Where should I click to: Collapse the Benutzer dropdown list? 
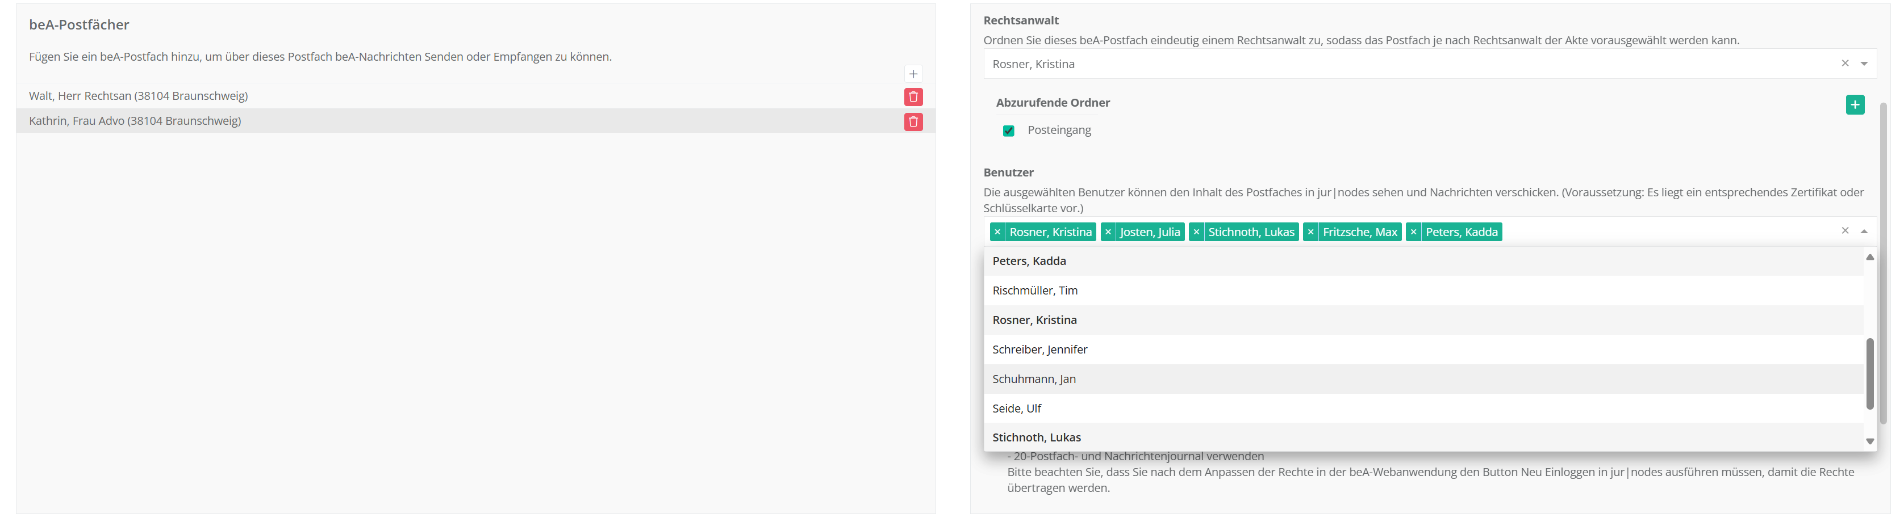(x=1864, y=231)
